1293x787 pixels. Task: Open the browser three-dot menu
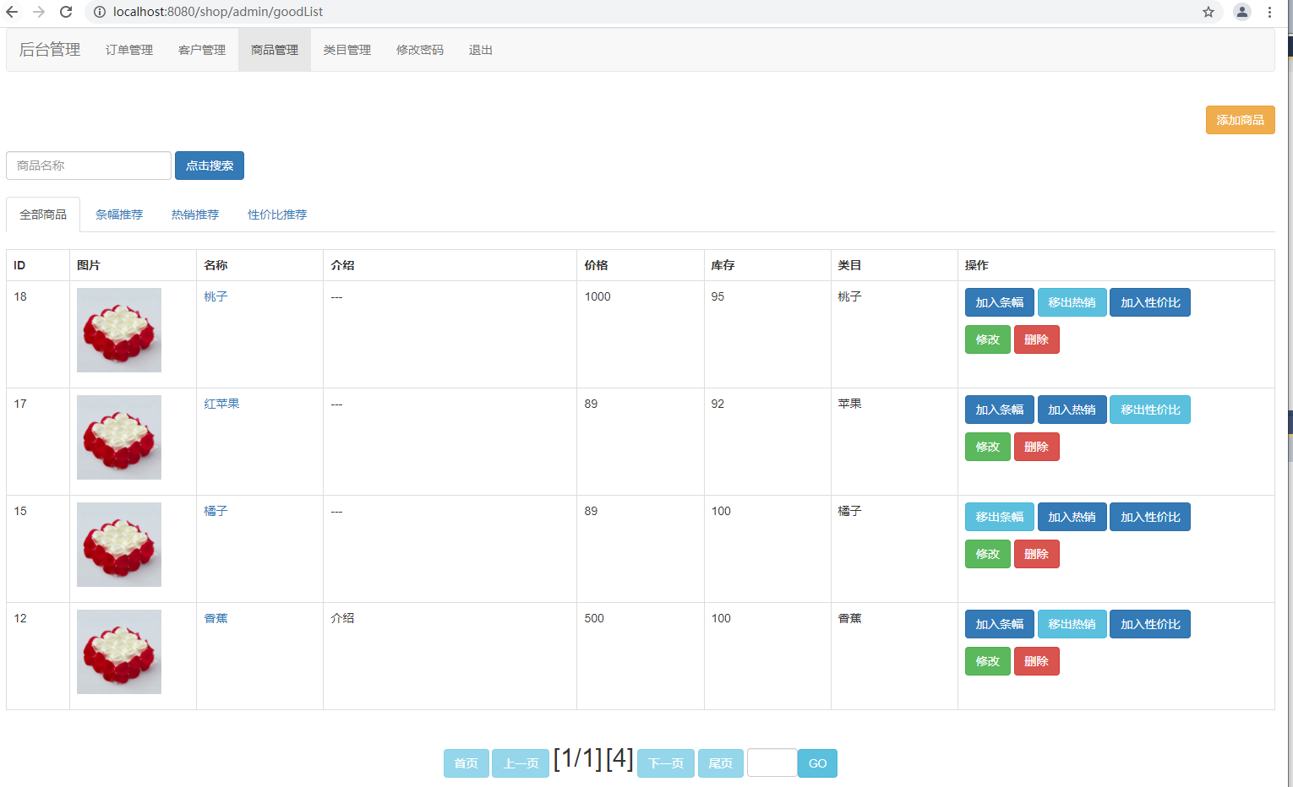click(x=1269, y=12)
